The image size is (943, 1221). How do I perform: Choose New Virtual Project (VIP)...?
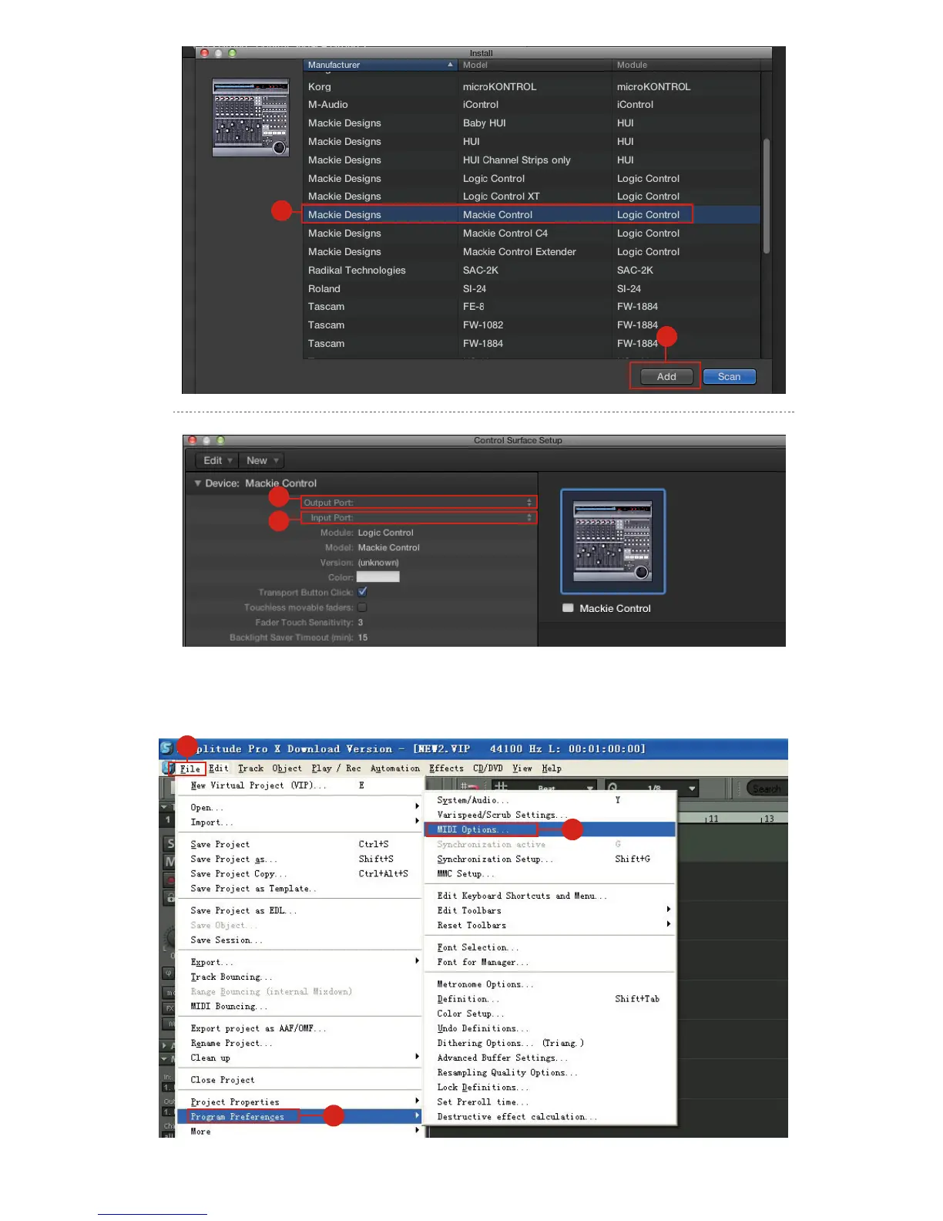tap(300, 785)
